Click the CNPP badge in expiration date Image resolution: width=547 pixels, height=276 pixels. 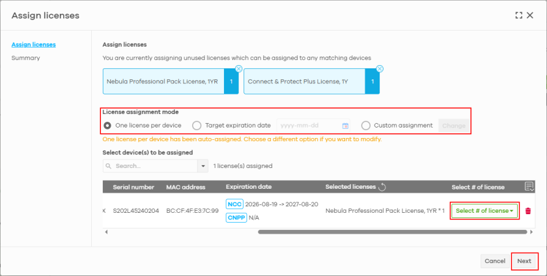[236, 217]
